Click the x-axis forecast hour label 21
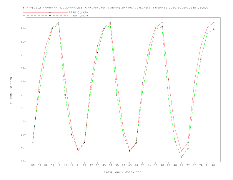The image size is (233, 180). point(78,165)
